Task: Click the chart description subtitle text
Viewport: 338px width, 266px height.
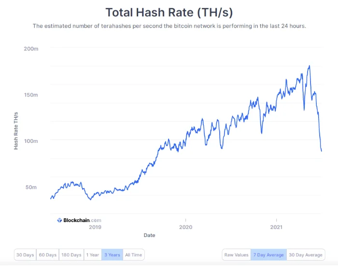Action: tap(169, 26)
